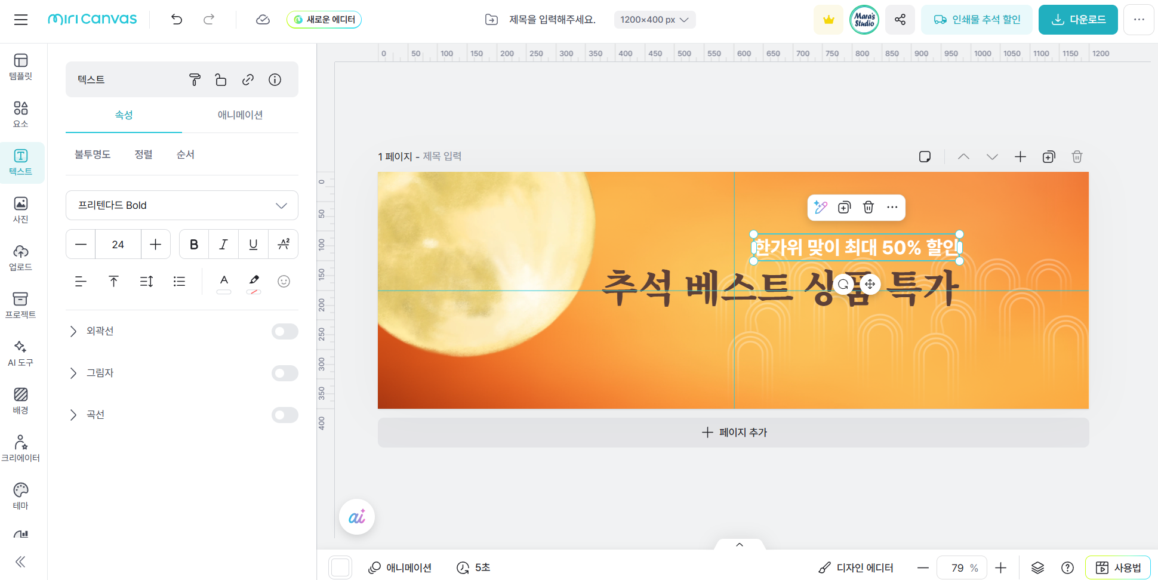Screen dimensions: 1158x580
Task: Click the 다운로드 button
Action: pyautogui.click(x=1077, y=19)
